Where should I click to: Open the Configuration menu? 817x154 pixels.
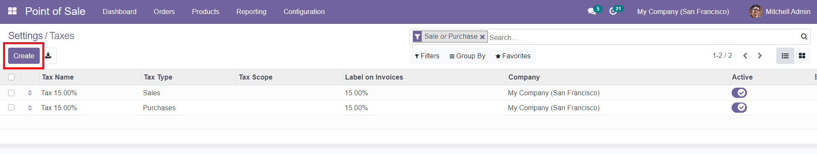304,11
